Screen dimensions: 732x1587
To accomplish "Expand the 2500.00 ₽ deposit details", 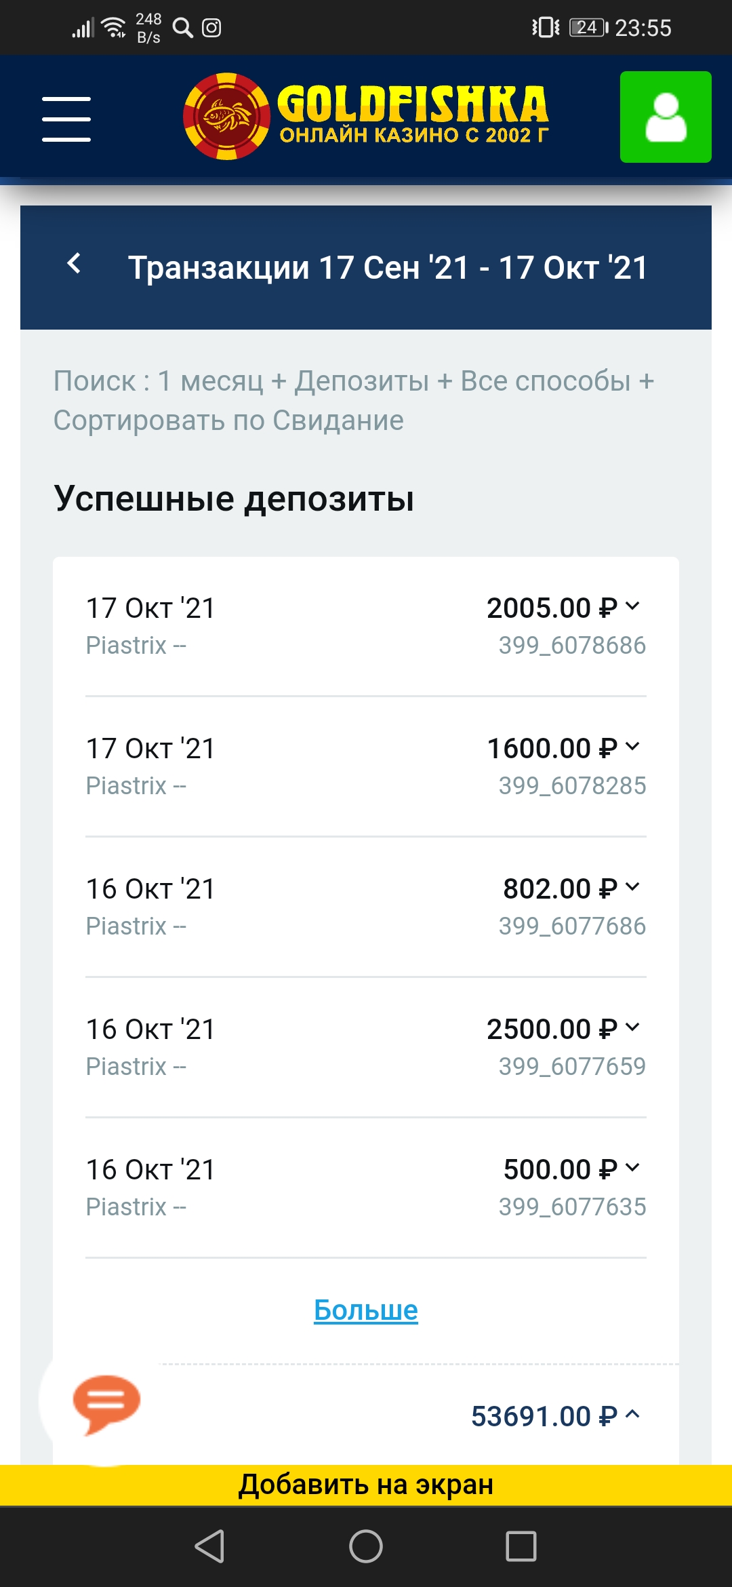I will pos(632,1027).
